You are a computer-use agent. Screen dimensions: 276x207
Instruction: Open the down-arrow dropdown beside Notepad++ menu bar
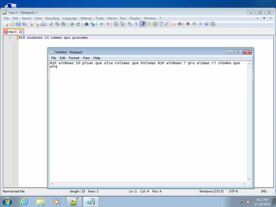(264, 18)
